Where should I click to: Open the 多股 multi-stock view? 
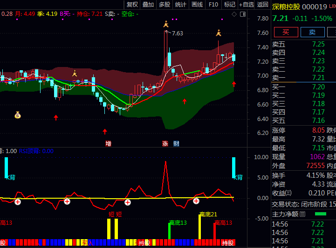(x=165, y=5)
